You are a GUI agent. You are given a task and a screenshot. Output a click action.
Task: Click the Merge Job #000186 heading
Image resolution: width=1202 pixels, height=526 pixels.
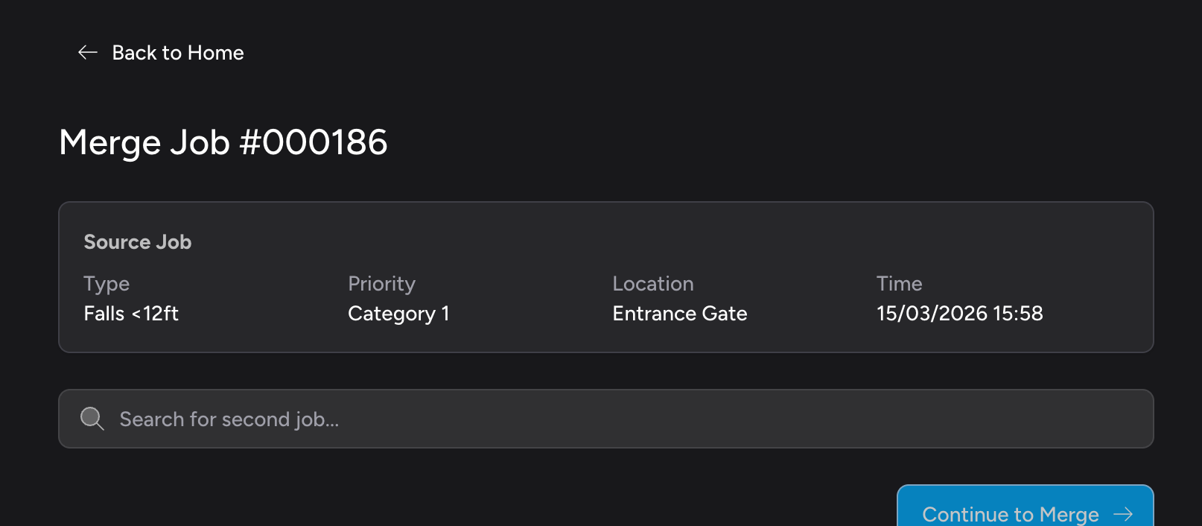pyautogui.click(x=223, y=142)
